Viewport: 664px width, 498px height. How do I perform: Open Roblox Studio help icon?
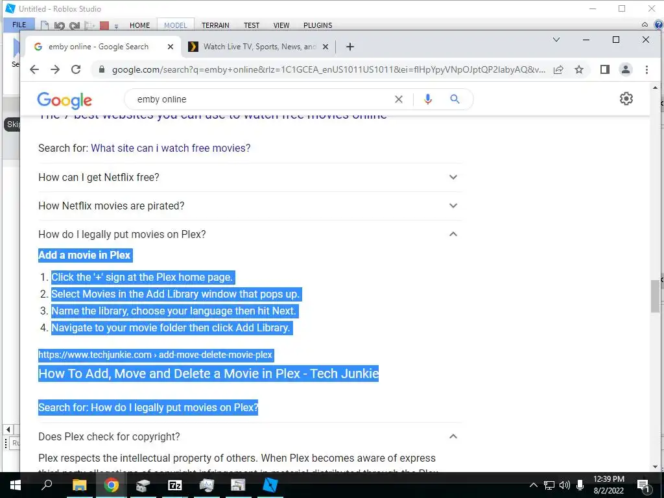pyautogui.click(x=659, y=25)
